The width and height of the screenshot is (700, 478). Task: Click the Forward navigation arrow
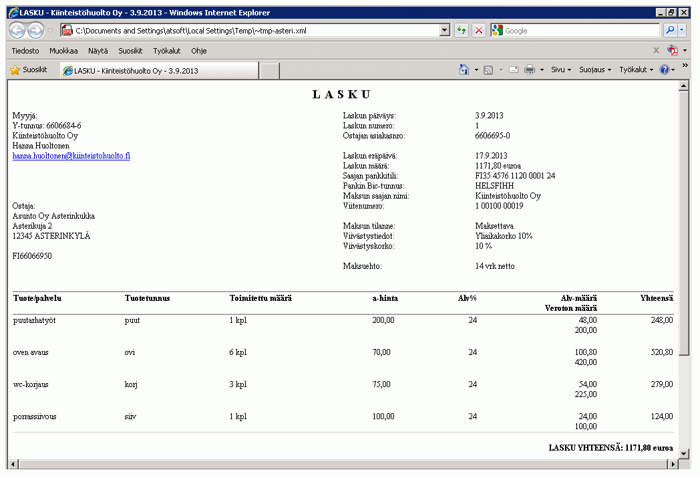click(x=35, y=31)
